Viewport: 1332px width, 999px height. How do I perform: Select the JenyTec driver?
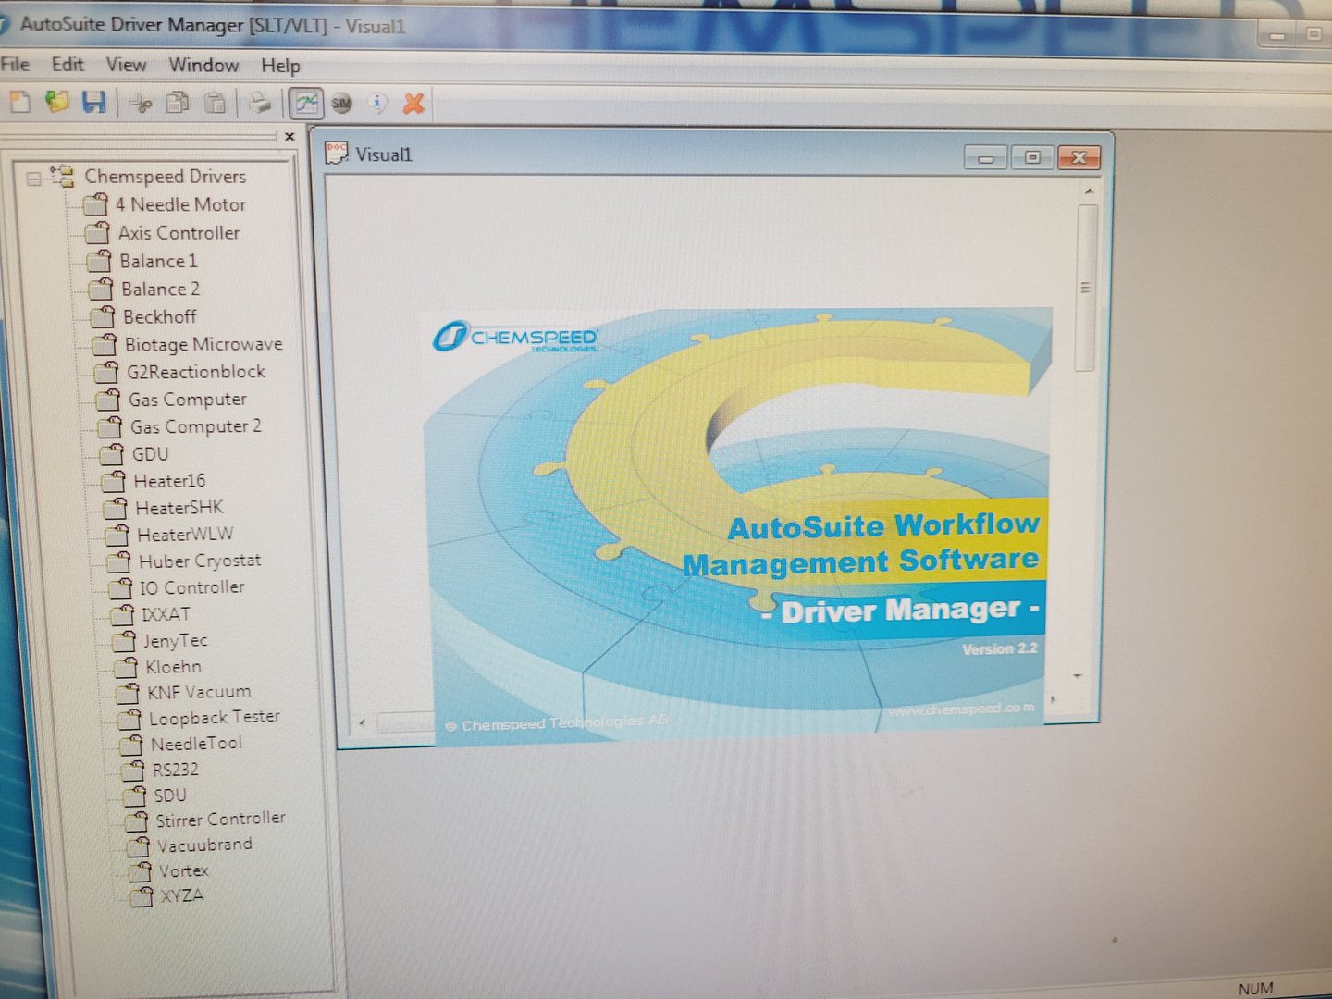[x=175, y=640]
